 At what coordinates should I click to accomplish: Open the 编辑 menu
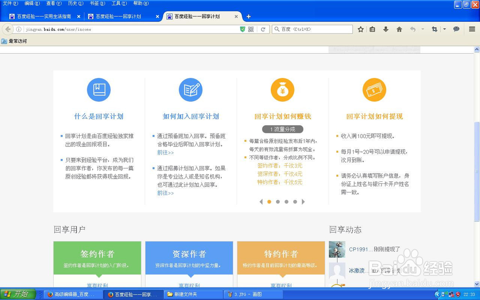[32, 3]
